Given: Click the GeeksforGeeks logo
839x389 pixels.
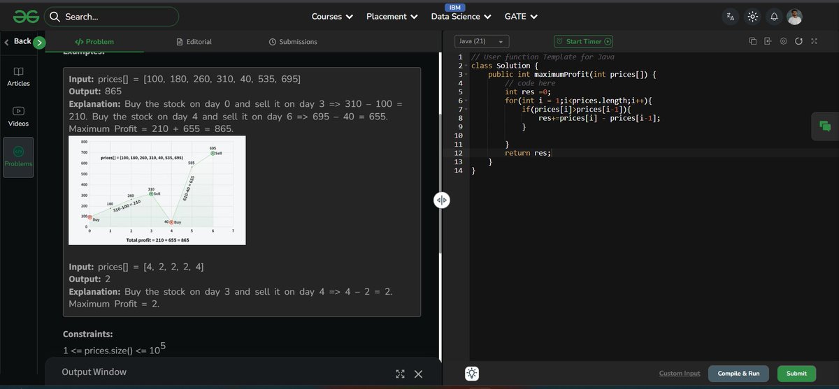Looking at the screenshot, I should click(x=25, y=16).
